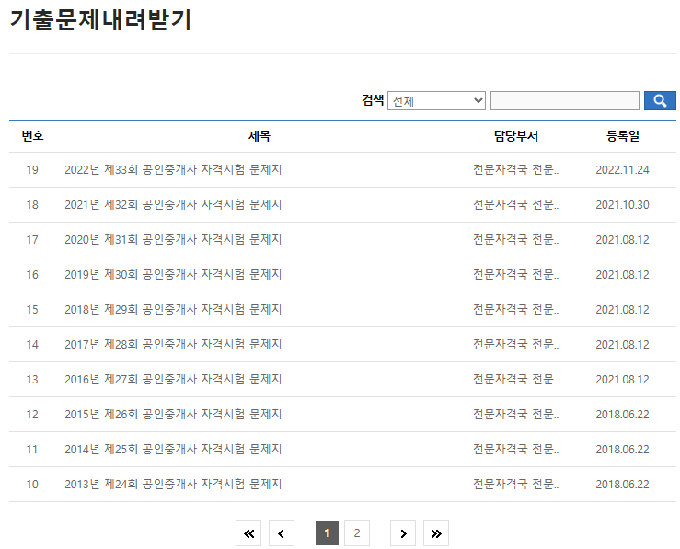Click the 담당부서 column header
The width and height of the screenshot is (680, 549).
point(516,136)
